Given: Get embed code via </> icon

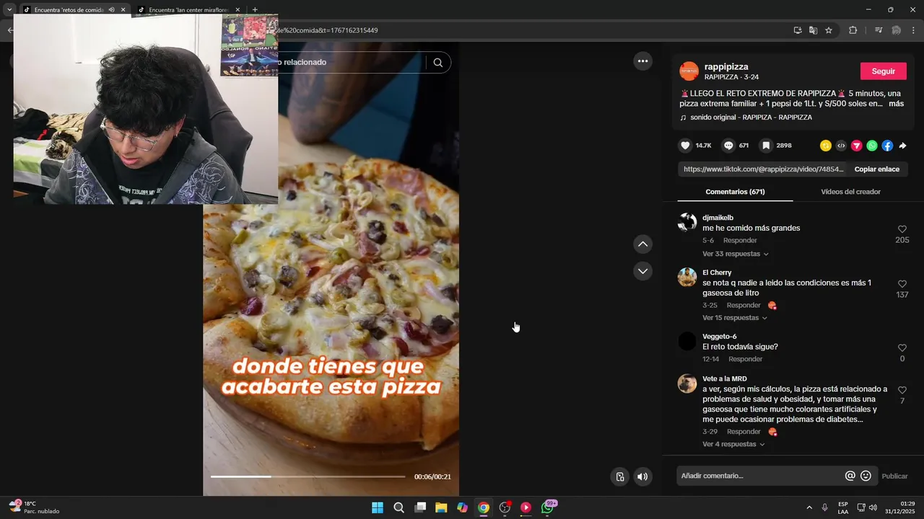Looking at the screenshot, I should tap(841, 146).
